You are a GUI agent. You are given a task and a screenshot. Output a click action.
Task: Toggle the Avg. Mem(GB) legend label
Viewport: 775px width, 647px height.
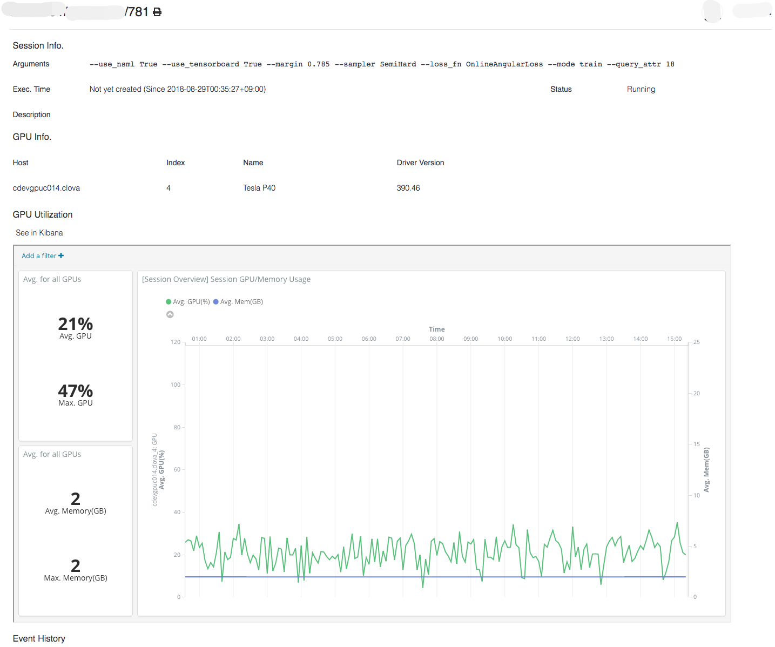point(241,302)
